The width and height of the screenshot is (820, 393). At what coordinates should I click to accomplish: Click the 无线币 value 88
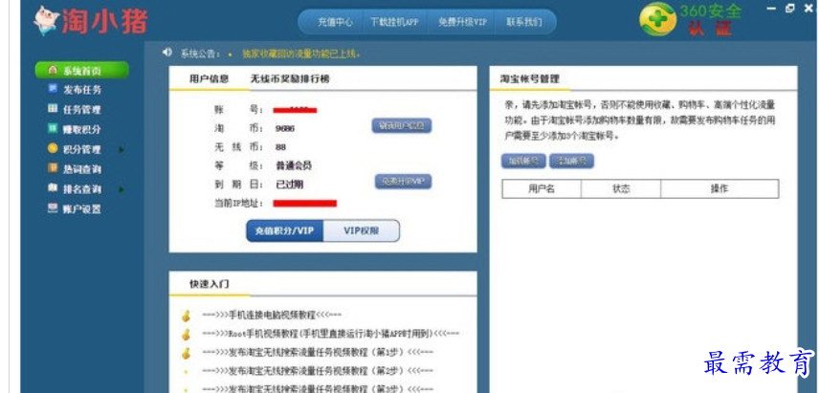[x=281, y=147]
